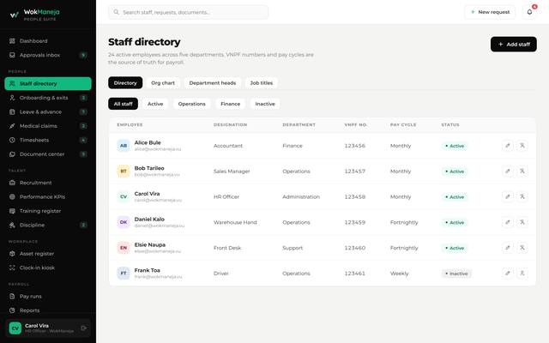The height and width of the screenshot is (343, 549).
Task: Switch to the Directory tab
Action: [125, 83]
